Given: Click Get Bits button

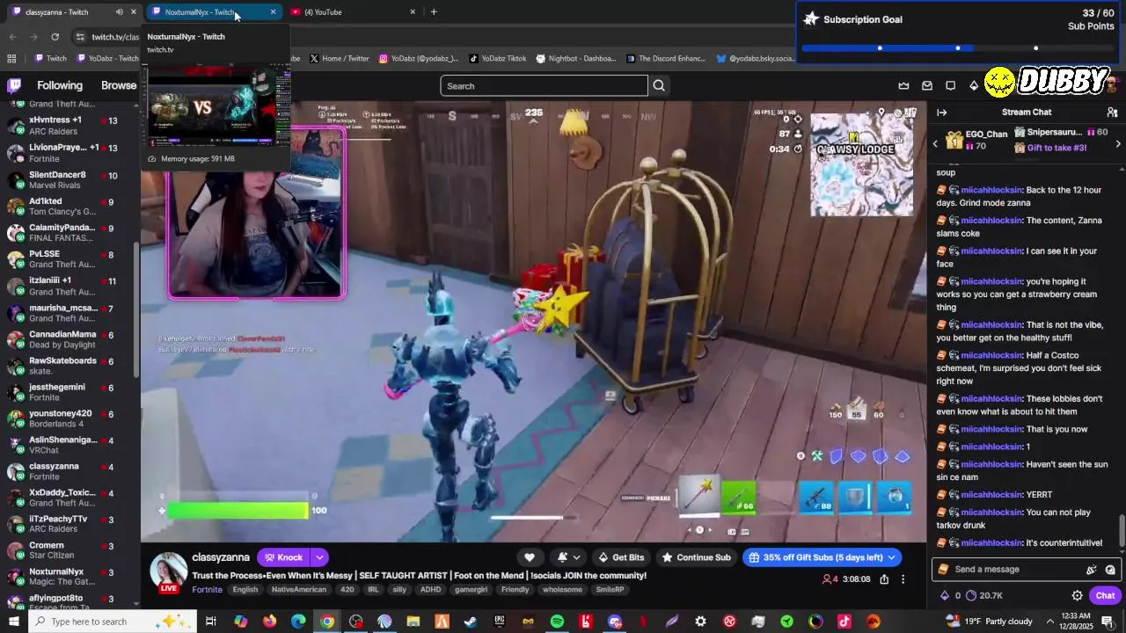Looking at the screenshot, I should click(x=621, y=557).
